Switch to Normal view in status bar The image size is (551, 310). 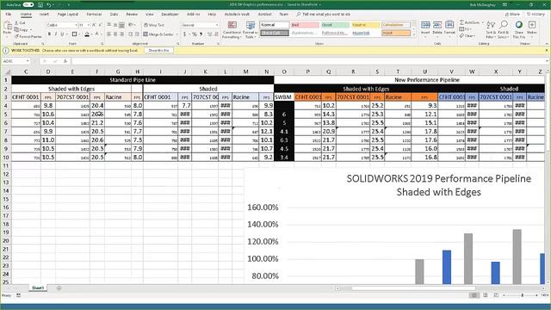pyautogui.click(x=474, y=295)
